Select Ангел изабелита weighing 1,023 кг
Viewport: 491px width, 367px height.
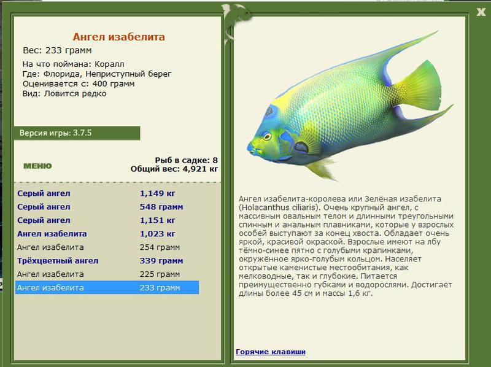pyautogui.click(x=107, y=234)
